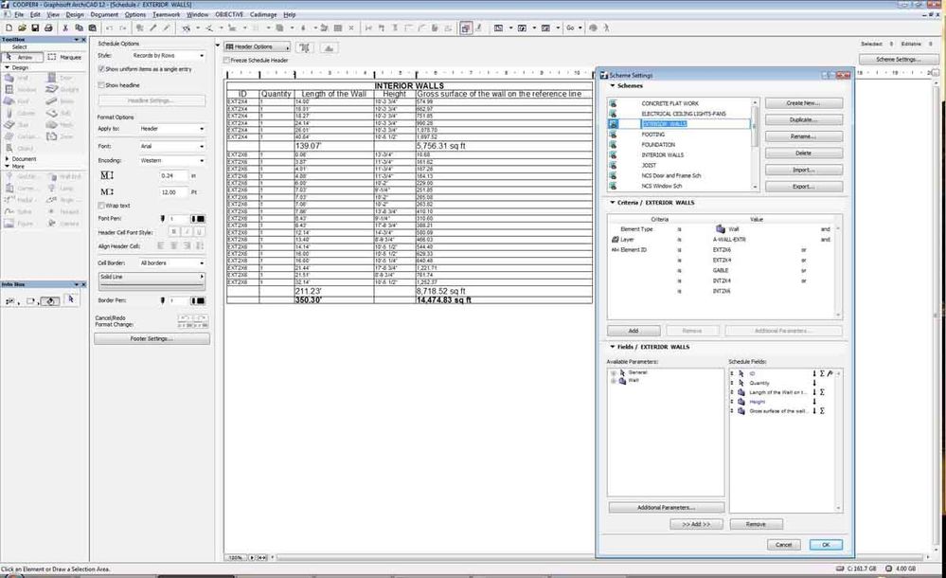This screenshot has width=946, height=578.
Task: Collapse the Schemes section in Scheme Settings
Action: [x=613, y=86]
